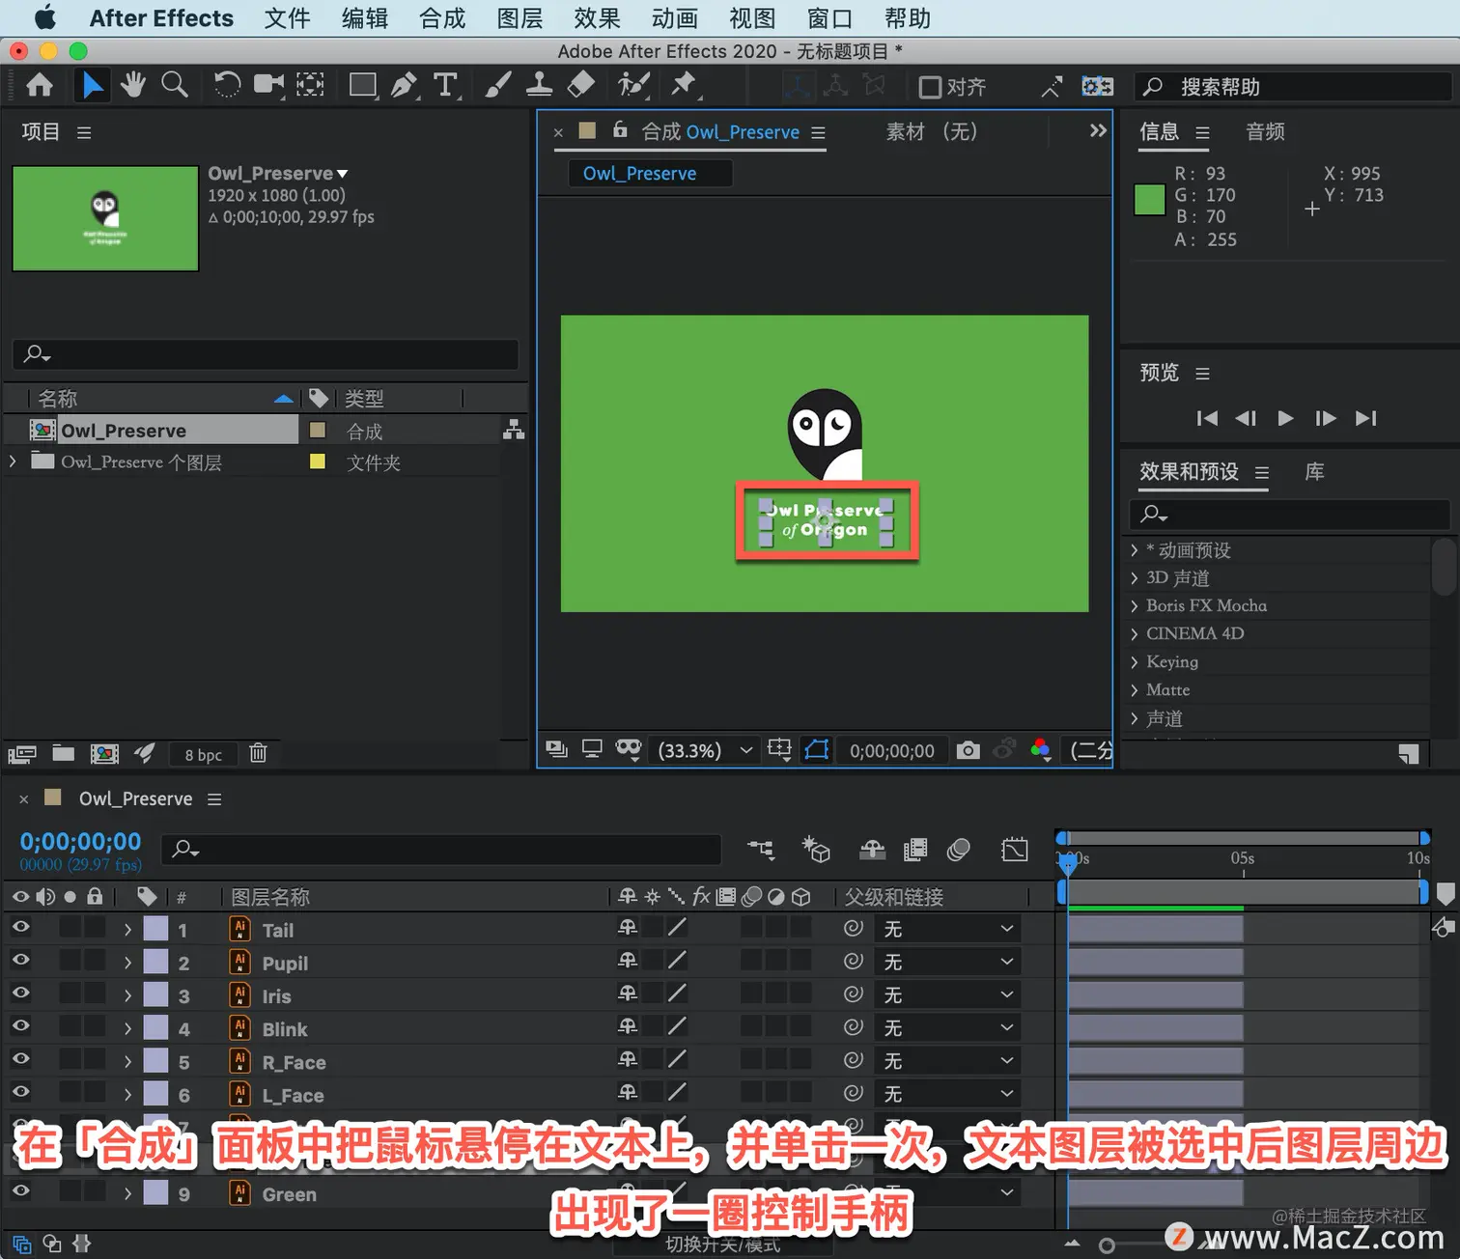The height and width of the screenshot is (1259, 1460).
Task: Enable the 对齐 snapping checkbox
Action: point(930,88)
